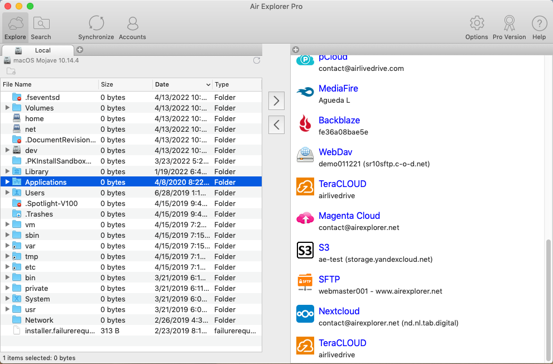Expand the Applications folder
The image size is (553, 364).
click(x=7, y=182)
